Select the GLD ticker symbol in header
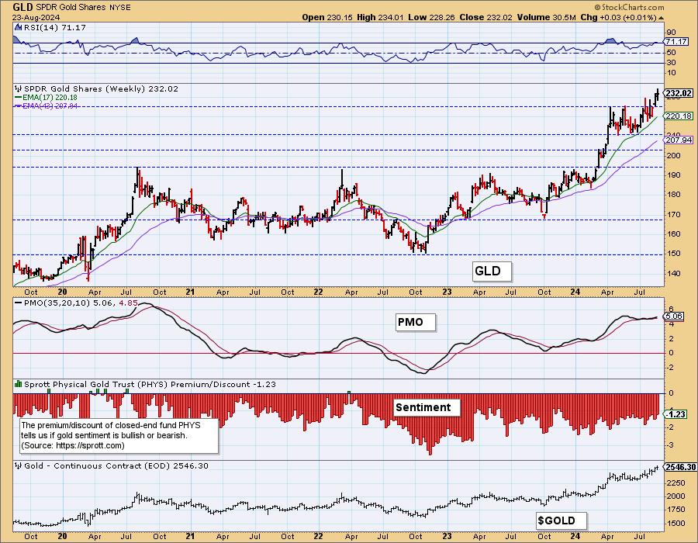The width and height of the screenshot is (698, 543). 22,7
